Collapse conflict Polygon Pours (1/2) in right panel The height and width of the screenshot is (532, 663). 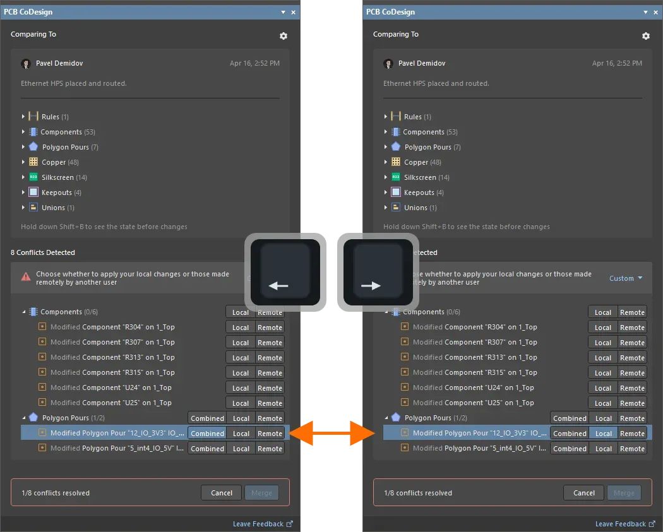tap(386, 418)
